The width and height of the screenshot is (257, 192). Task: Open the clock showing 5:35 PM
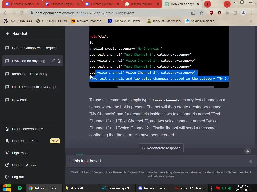(243, 188)
